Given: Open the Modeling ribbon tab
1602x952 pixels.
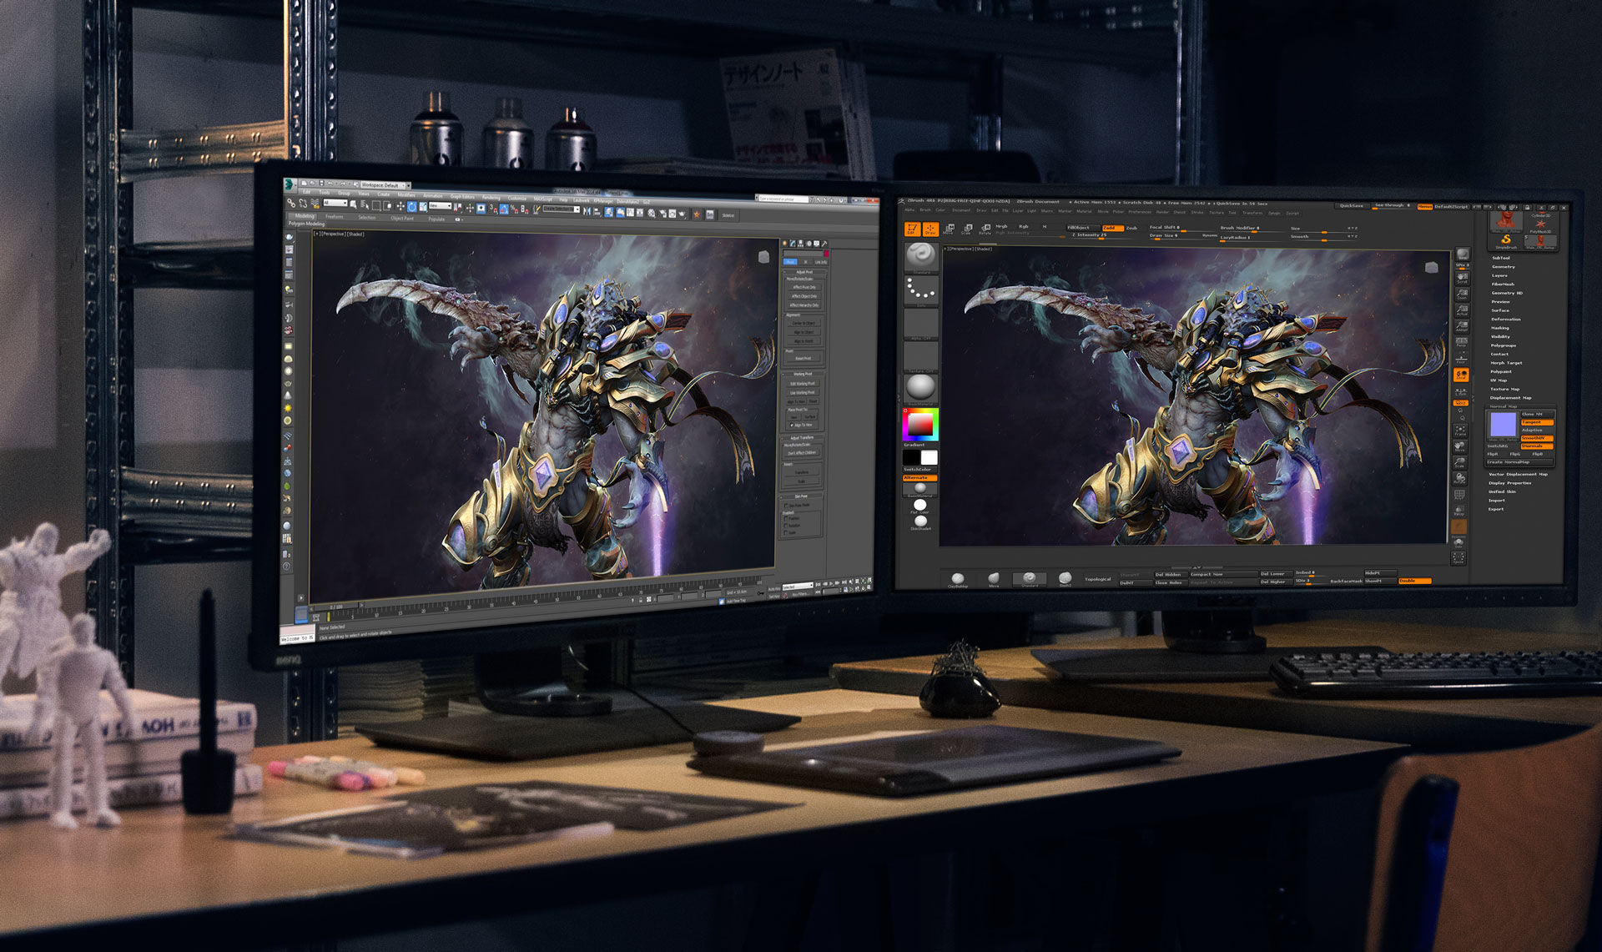Looking at the screenshot, I should [x=305, y=216].
